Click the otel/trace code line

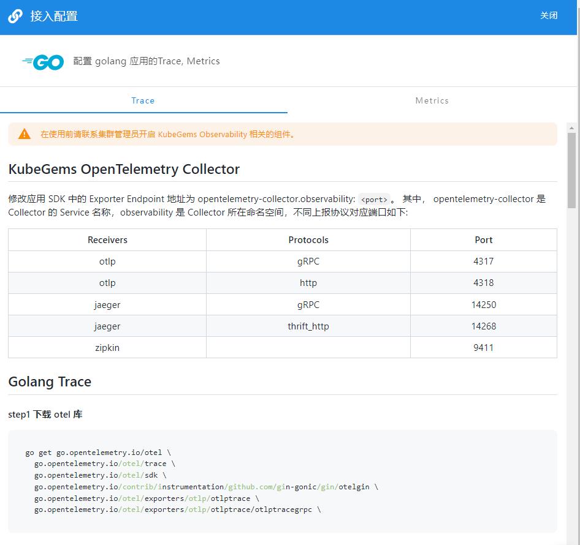pyautogui.click(x=105, y=464)
